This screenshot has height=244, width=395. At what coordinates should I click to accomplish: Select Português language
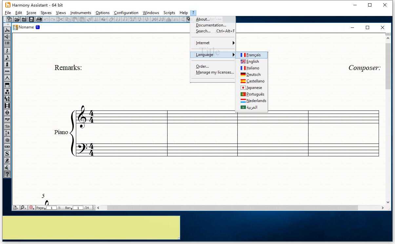pos(252,94)
